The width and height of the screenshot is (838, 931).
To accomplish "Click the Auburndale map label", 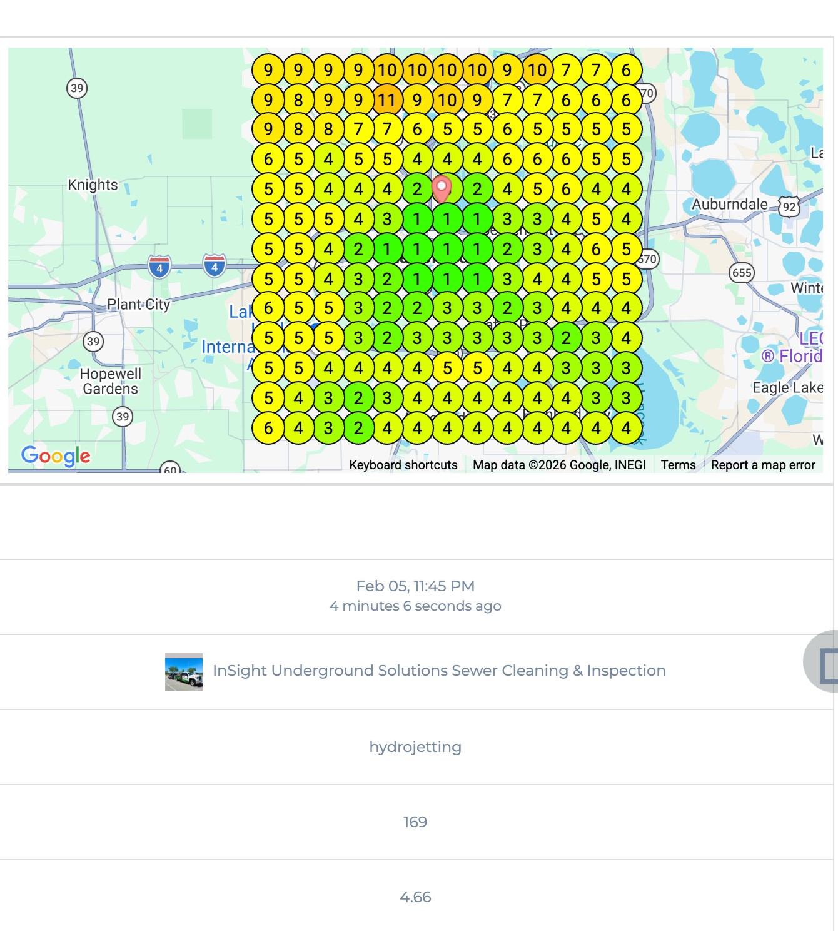I will pos(730,205).
